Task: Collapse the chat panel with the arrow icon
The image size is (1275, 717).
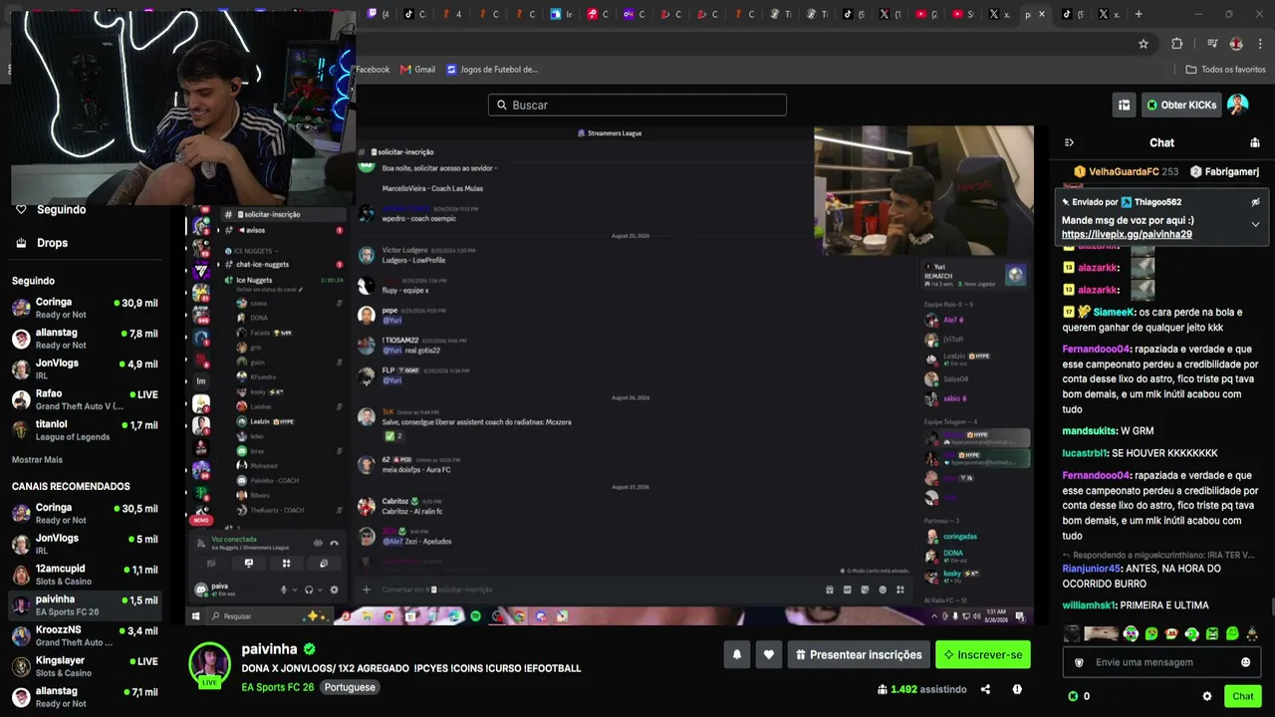Action: pos(1069,142)
